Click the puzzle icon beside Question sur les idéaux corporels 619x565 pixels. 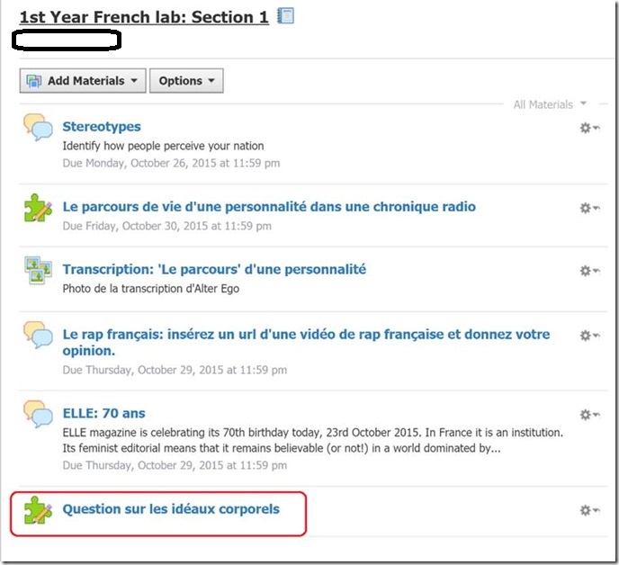click(x=38, y=510)
